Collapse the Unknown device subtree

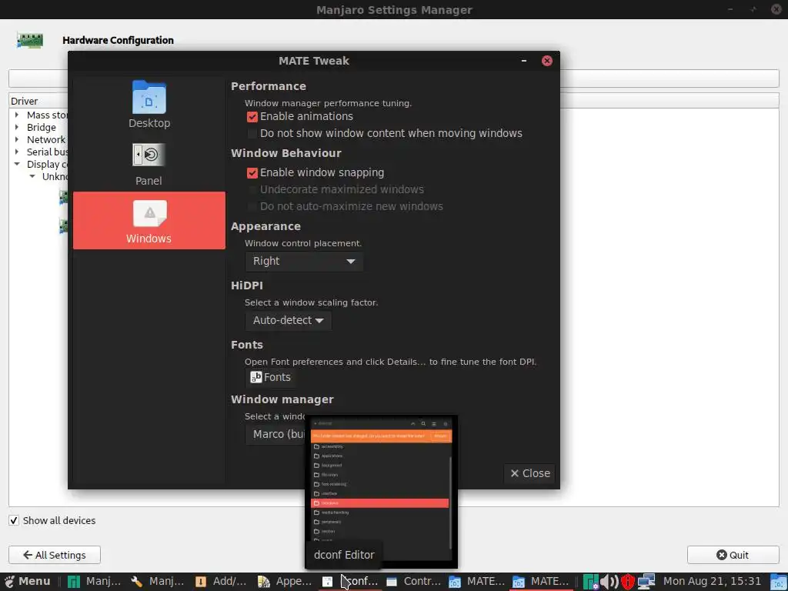[32, 176]
